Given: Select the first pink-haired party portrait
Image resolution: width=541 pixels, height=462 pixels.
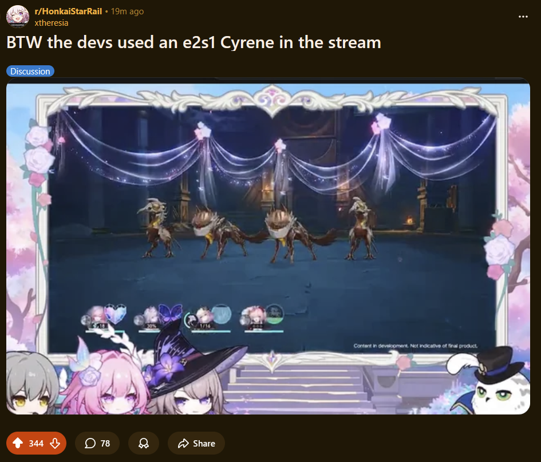Looking at the screenshot, I should tap(96, 317).
